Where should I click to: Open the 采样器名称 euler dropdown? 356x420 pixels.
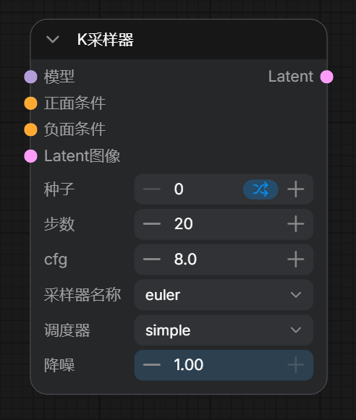[224, 295]
